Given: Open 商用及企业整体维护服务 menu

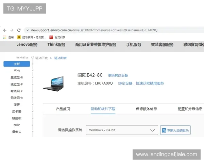Looking at the screenshot, I should 96,44.
